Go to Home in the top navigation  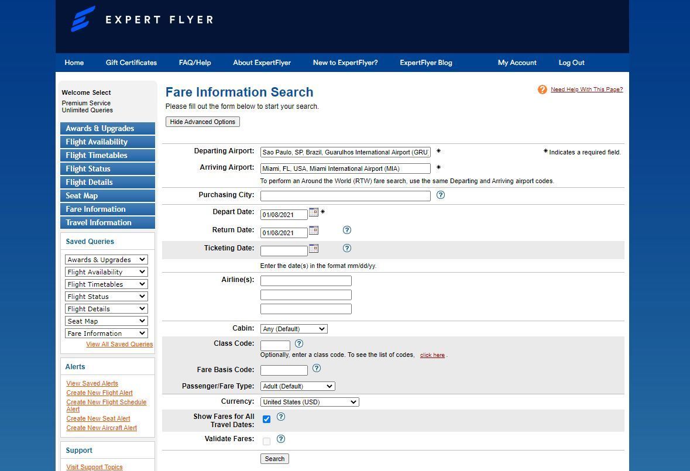[74, 63]
